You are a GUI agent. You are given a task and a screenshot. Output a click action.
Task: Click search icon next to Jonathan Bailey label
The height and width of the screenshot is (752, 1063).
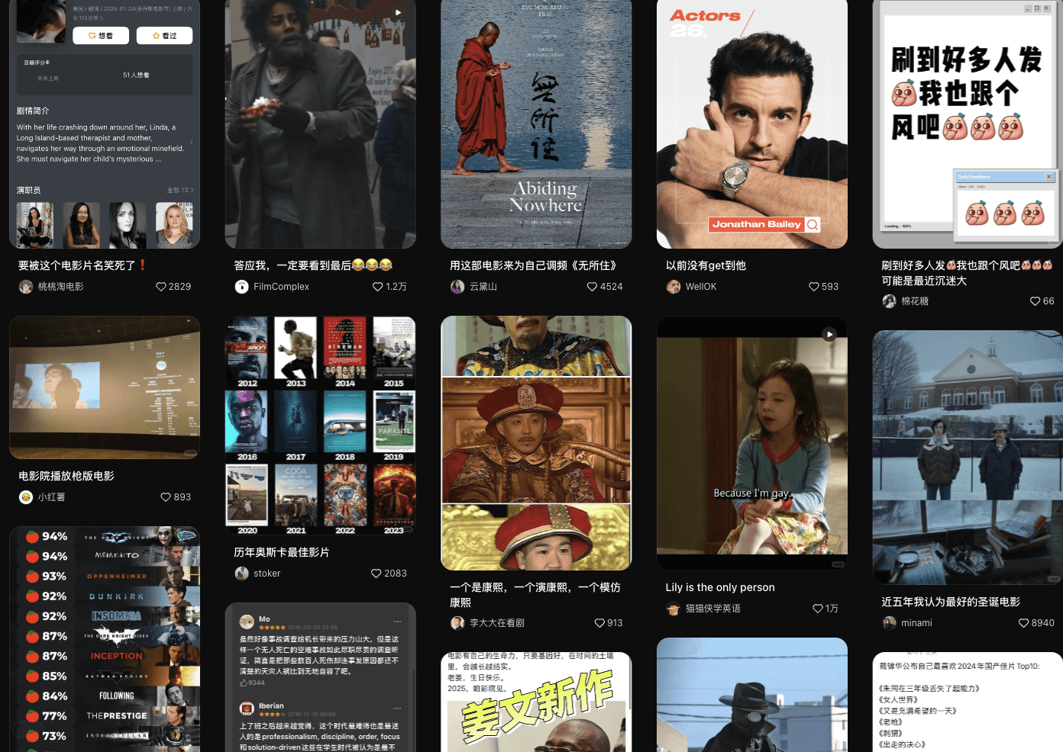coord(813,224)
